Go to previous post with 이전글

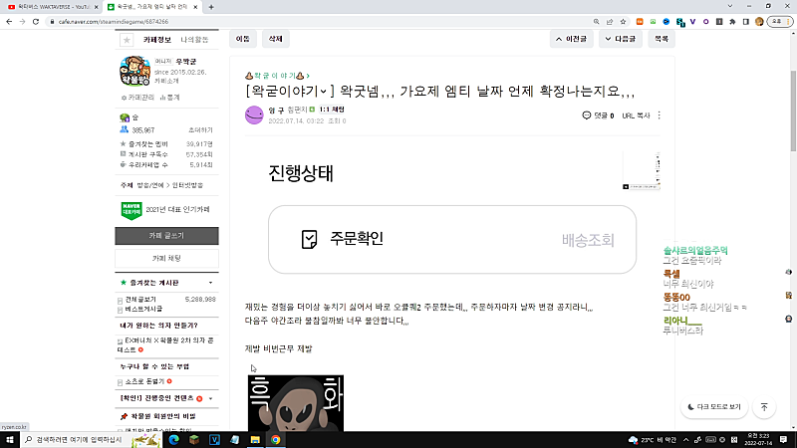(x=571, y=39)
